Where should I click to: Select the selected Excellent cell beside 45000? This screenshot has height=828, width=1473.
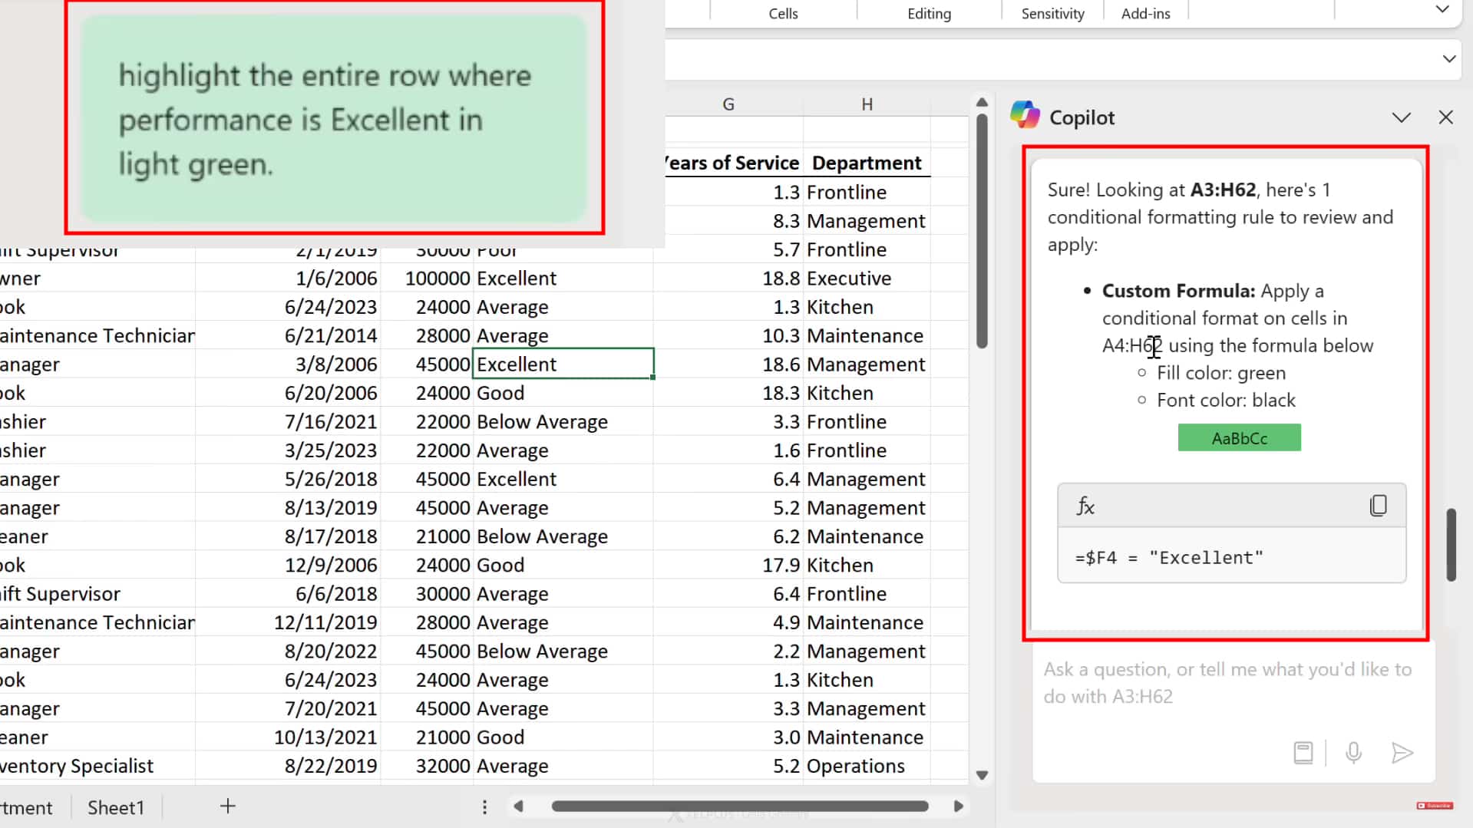click(563, 365)
